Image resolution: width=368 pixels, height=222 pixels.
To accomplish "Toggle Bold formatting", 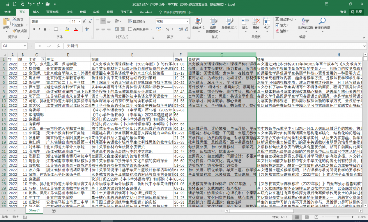I will coord(34,29).
